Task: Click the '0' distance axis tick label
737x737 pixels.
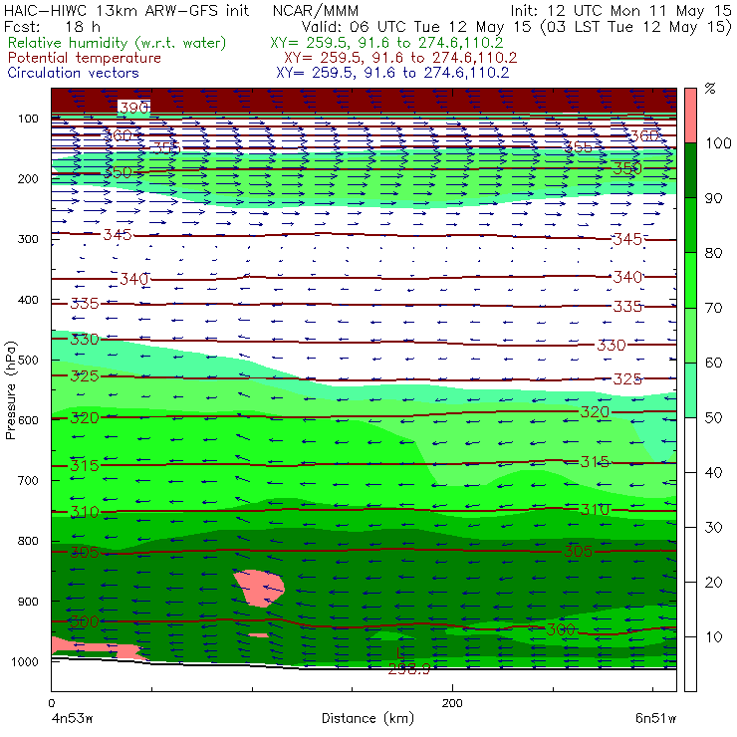Action: click(52, 703)
